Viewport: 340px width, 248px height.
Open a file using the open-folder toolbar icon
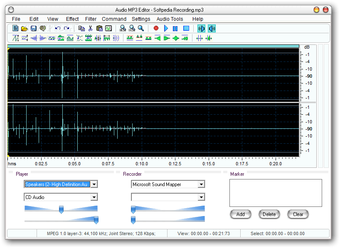pyautogui.click(x=24, y=28)
